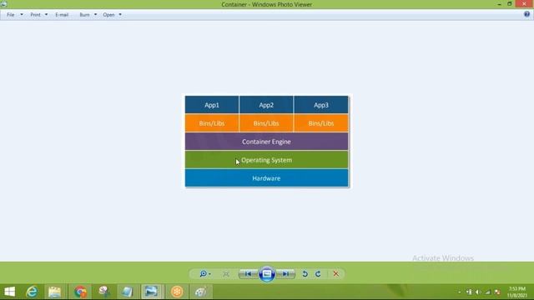534x300 pixels.
Task: Click the volume speaker tray icon
Action: click(x=478, y=292)
